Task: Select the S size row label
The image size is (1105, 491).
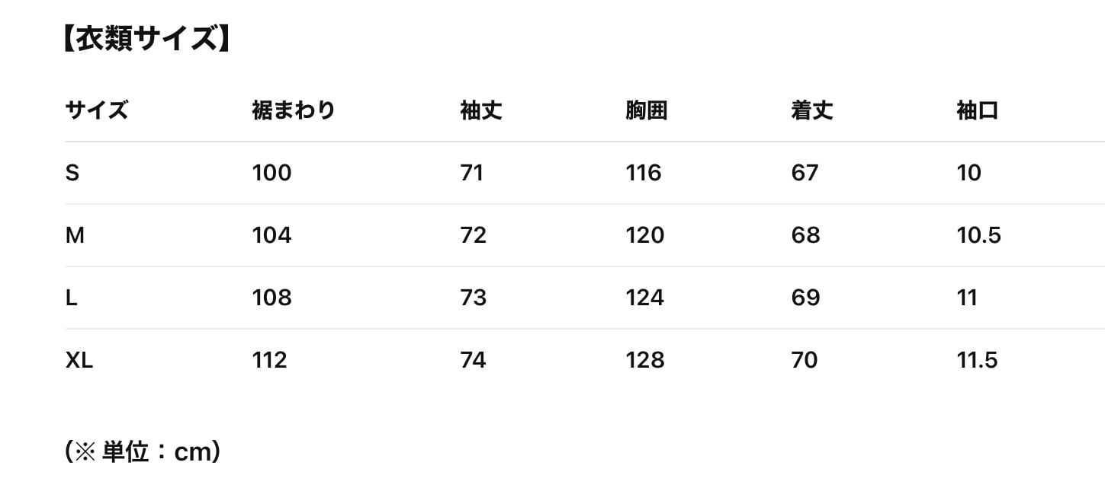Action: 72,174
